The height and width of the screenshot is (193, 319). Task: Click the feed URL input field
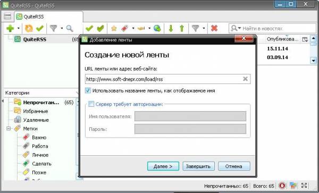point(167,79)
